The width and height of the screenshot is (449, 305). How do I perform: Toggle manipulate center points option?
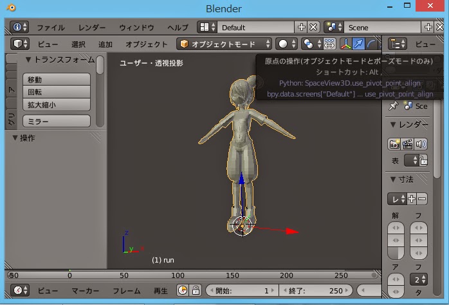(x=329, y=44)
